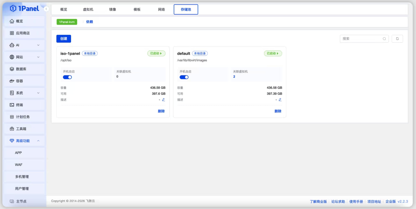Switch to the 虚拟机 tab
The height and width of the screenshot is (209, 416).
pyautogui.click(x=88, y=9)
